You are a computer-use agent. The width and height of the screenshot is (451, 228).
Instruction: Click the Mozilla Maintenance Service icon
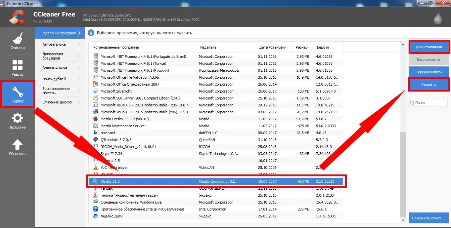click(x=96, y=126)
